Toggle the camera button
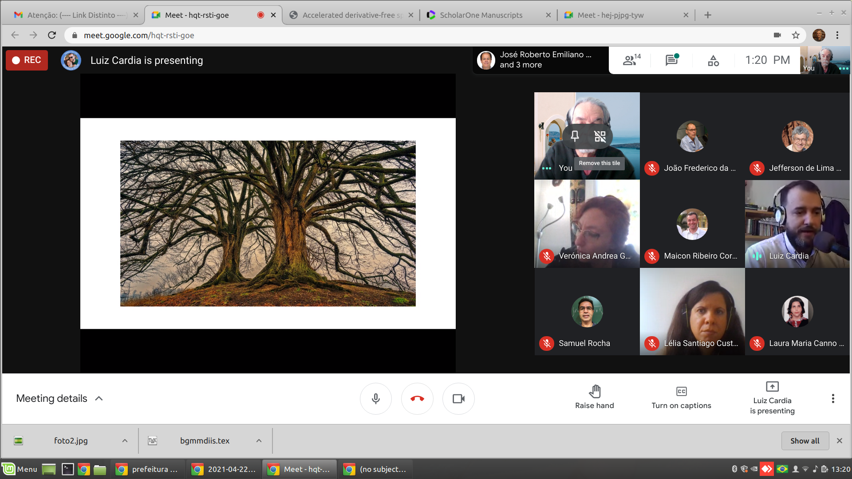The image size is (852, 479). point(458,398)
